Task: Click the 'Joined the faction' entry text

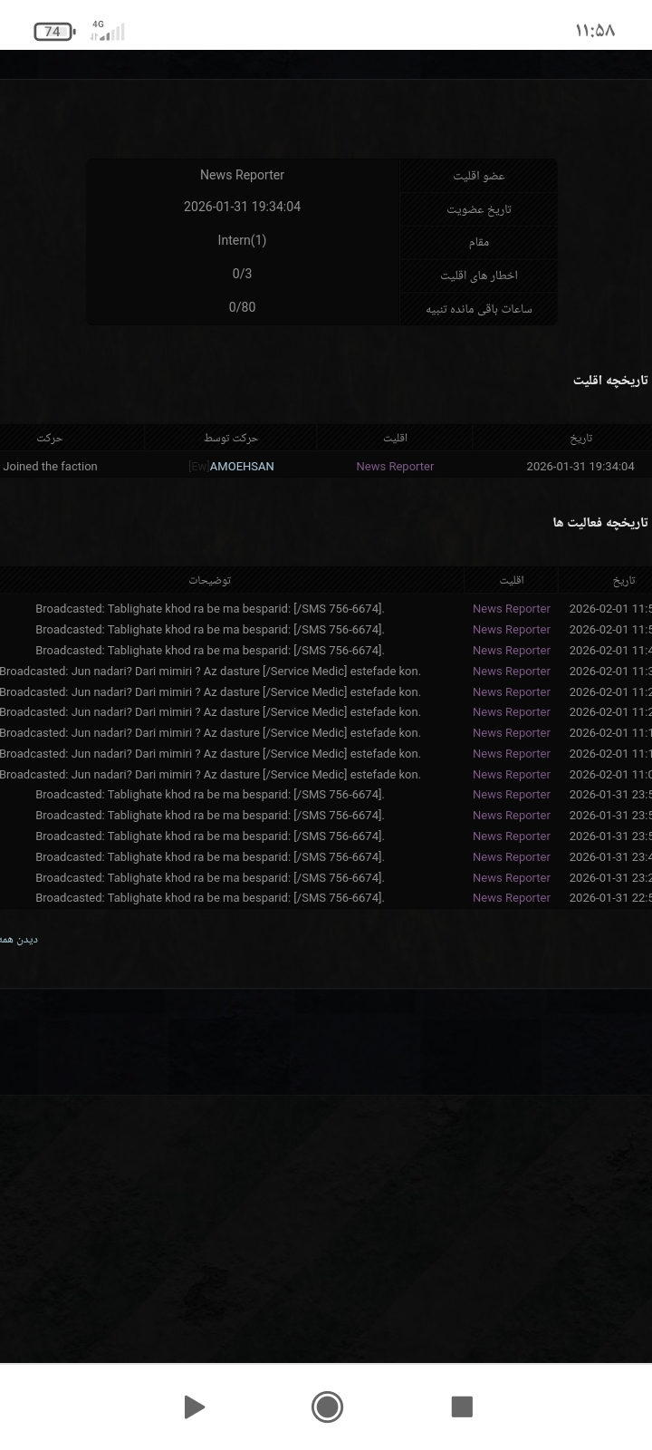Action: [x=50, y=467]
